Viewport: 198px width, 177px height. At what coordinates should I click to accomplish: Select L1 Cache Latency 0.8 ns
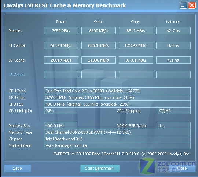(173, 45)
